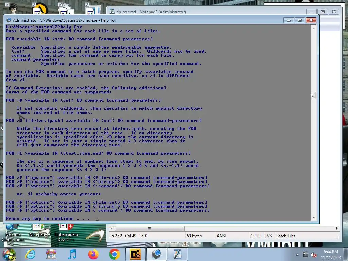Viewport: 348px width, 261px height.
Task: Click cmd scrollbar up arrow
Action: 313,28
